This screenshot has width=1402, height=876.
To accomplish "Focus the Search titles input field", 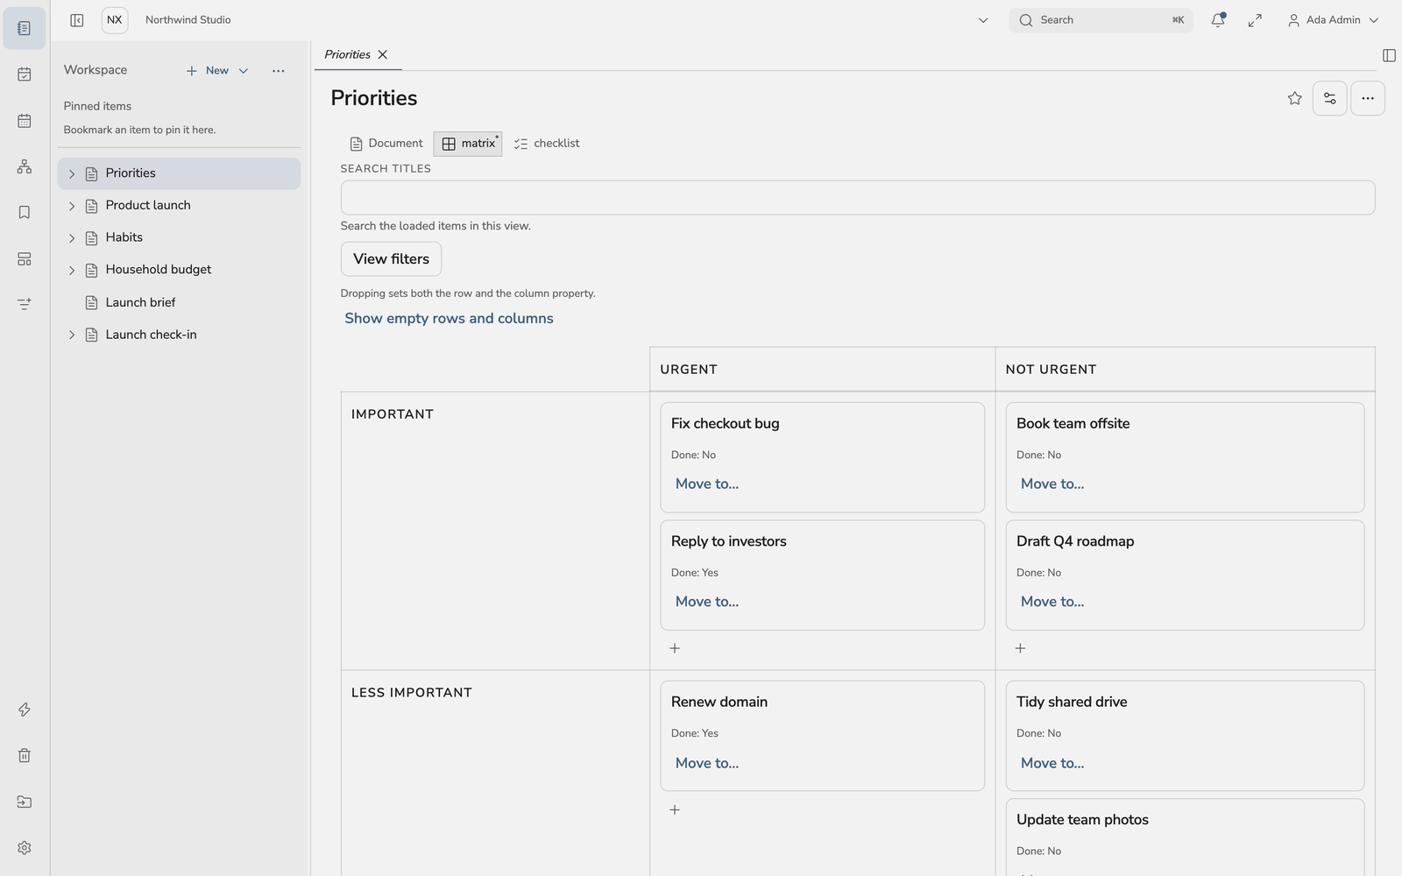I will tap(858, 198).
